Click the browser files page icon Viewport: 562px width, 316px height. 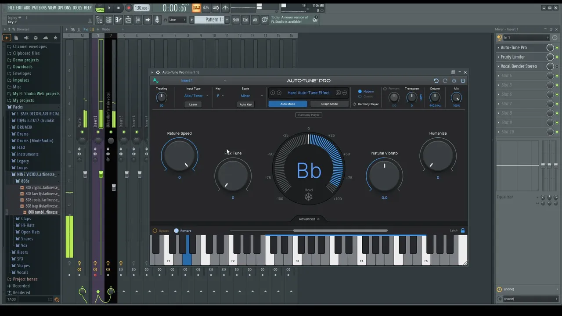pyautogui.click(x=16, y=38)
